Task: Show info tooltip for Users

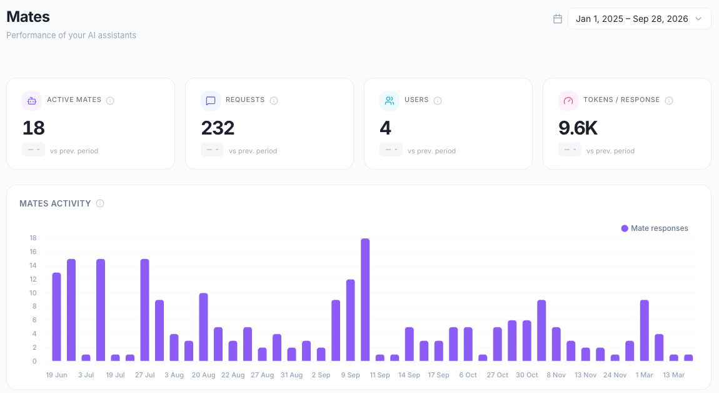Action: [x=438, y=101]
